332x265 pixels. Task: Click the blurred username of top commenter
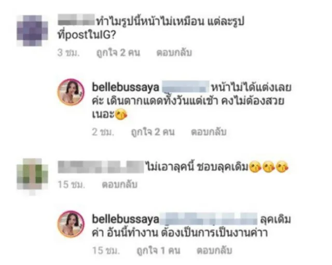76,20
